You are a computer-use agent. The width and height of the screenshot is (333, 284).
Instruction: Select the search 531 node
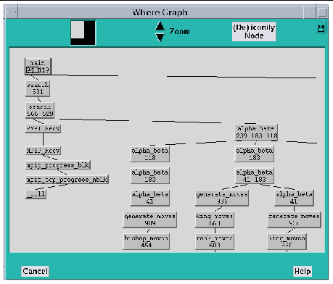38,88
